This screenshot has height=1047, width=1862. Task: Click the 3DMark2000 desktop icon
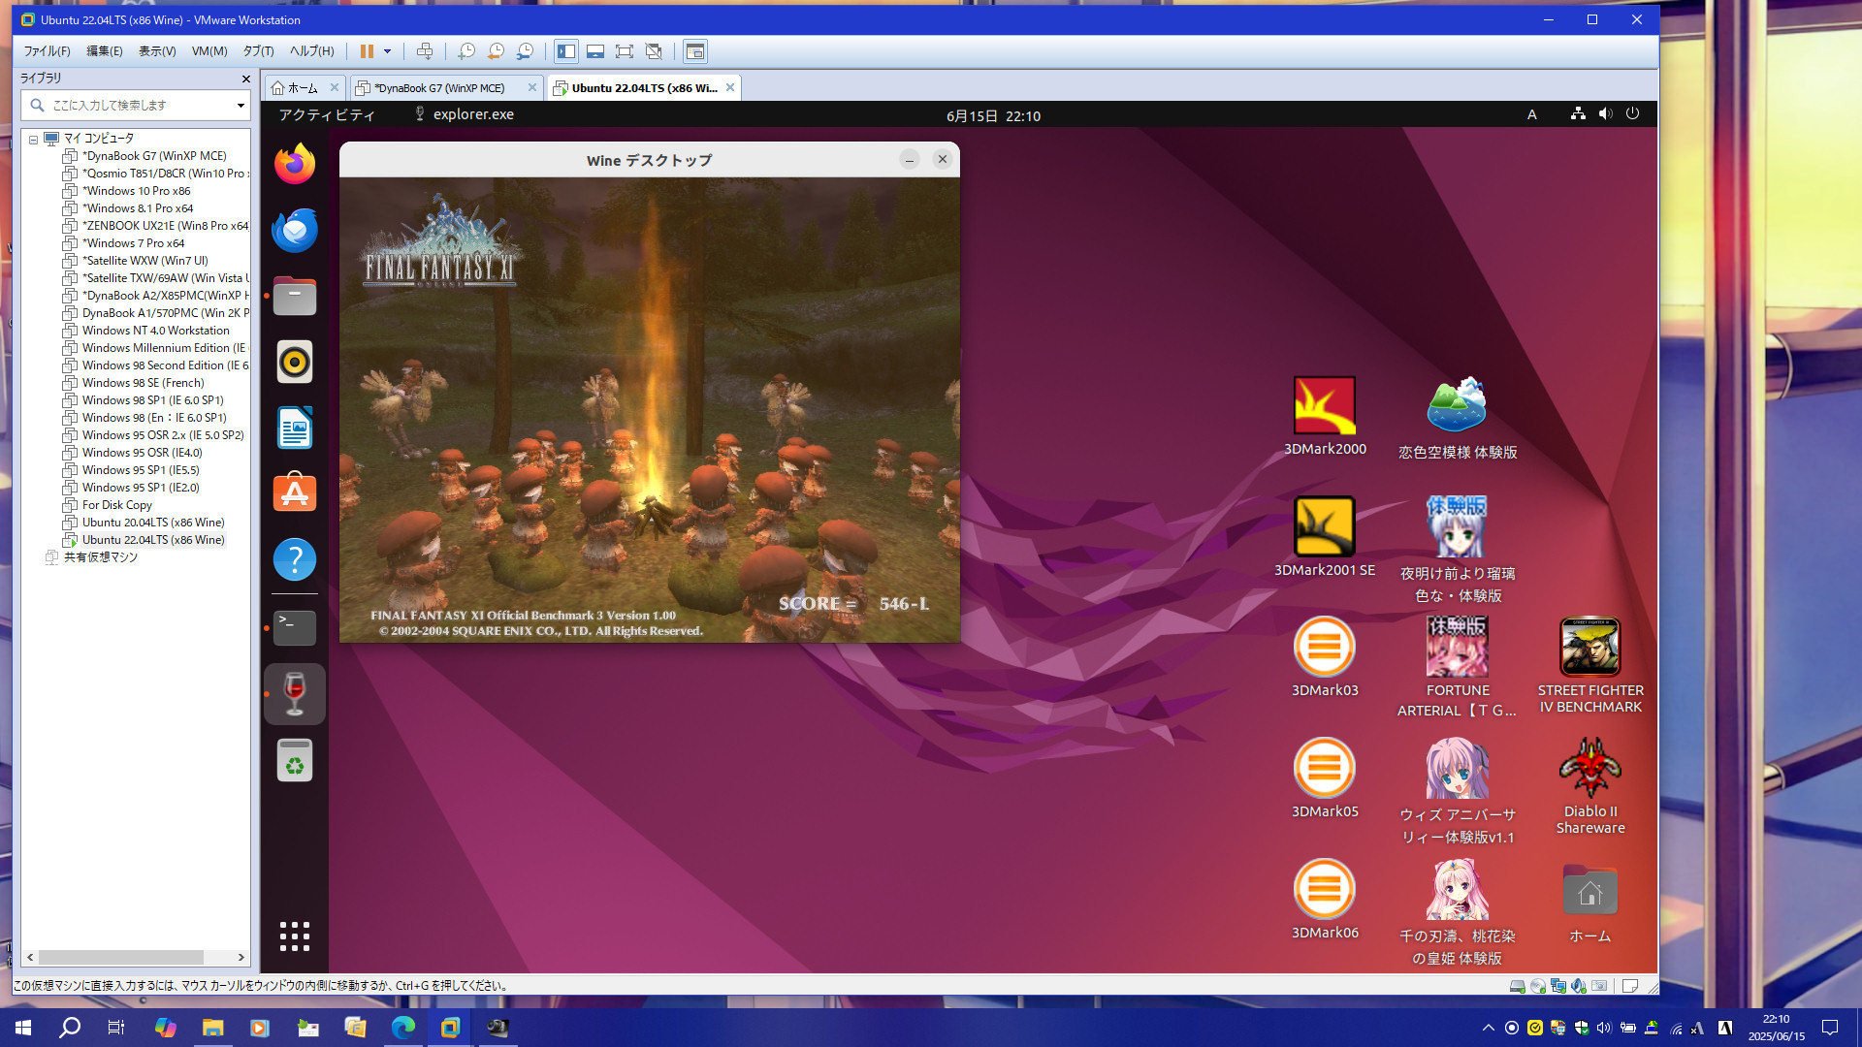pyautogui.click(x=1325, y=417)
